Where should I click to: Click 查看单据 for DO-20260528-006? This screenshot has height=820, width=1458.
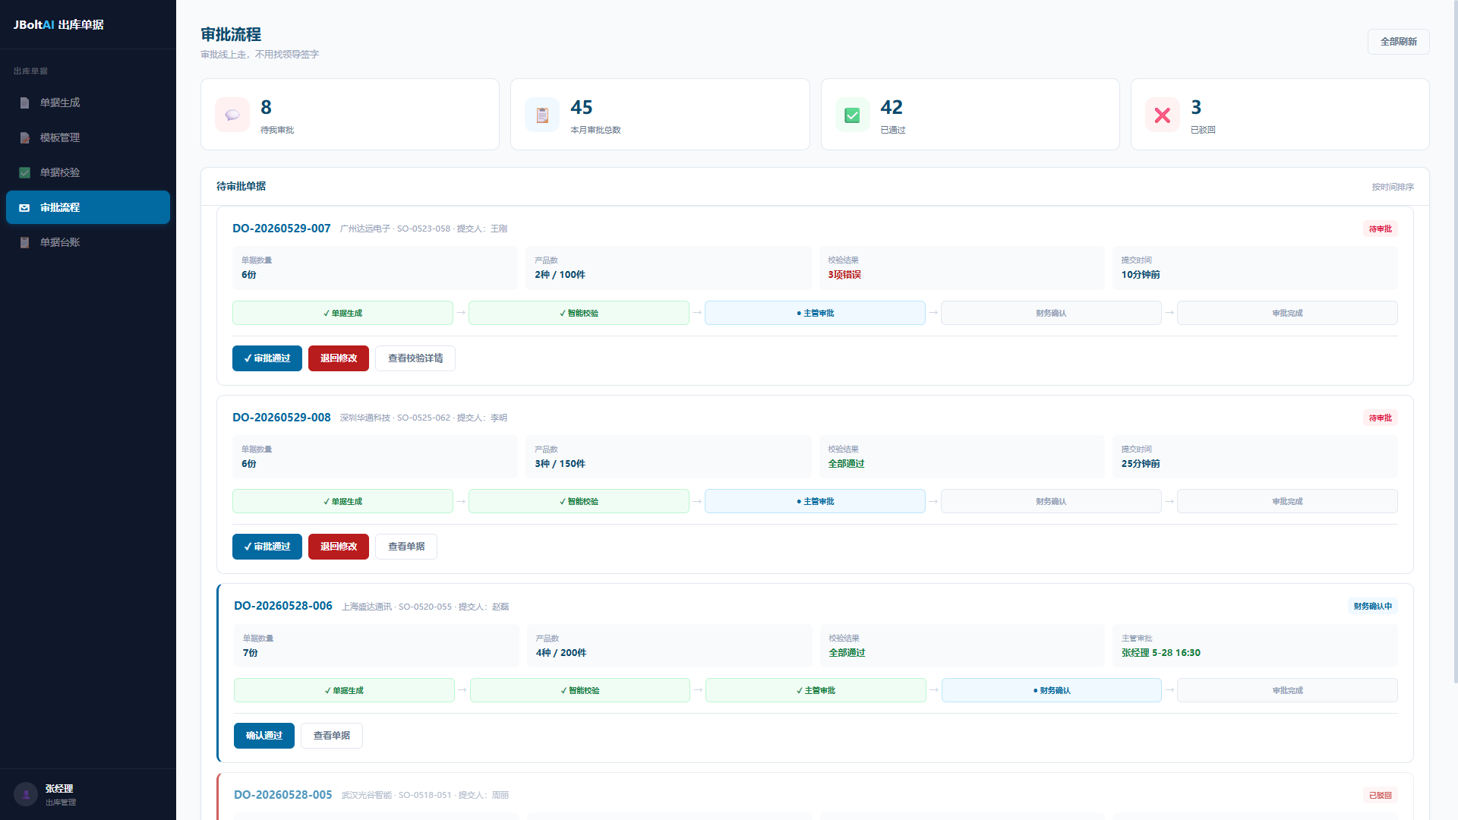click(x=332, y=736)
